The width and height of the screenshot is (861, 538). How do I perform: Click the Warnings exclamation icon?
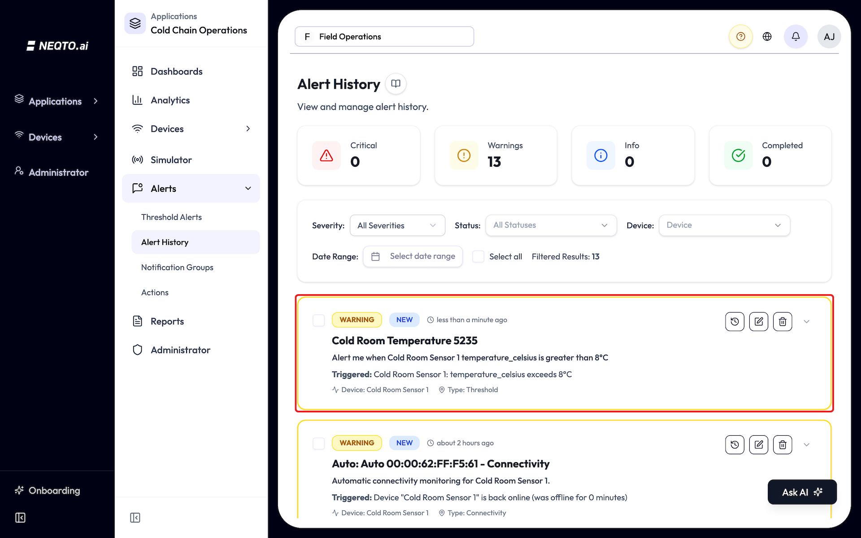click(464, 156)
